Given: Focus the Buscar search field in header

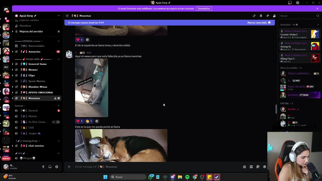Looking at the screenshot, I should point(299,16).
